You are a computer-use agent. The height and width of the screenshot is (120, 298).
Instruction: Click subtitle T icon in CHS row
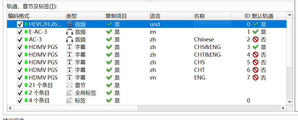pyautogui.click(x=70, y=62)
